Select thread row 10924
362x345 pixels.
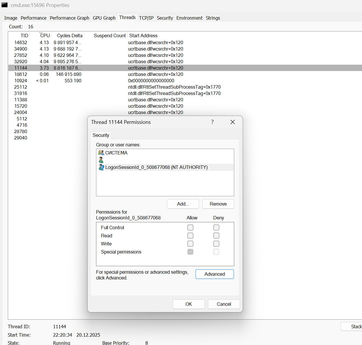click(185, 81)
